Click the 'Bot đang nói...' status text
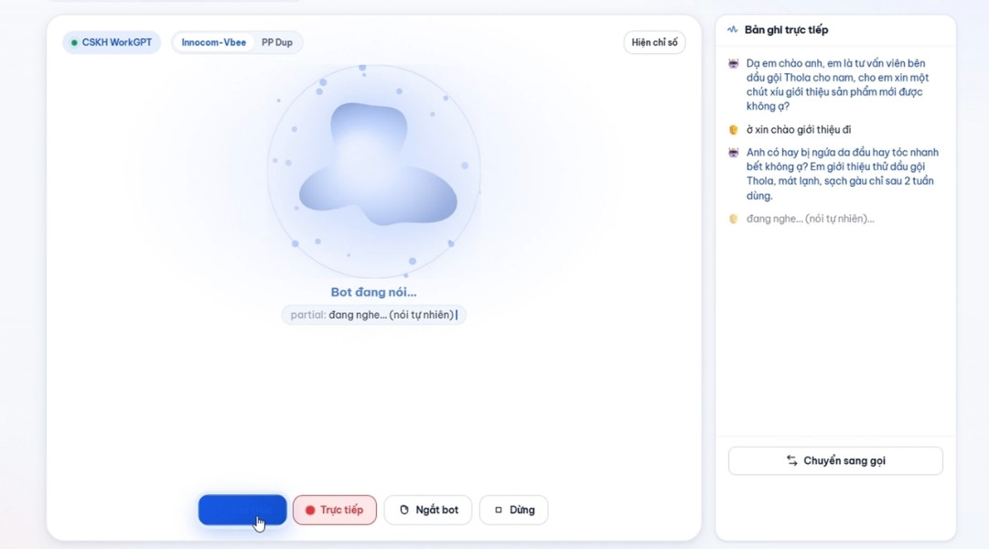The width and height of the screenshot is (989, 549). click(373, 292)
